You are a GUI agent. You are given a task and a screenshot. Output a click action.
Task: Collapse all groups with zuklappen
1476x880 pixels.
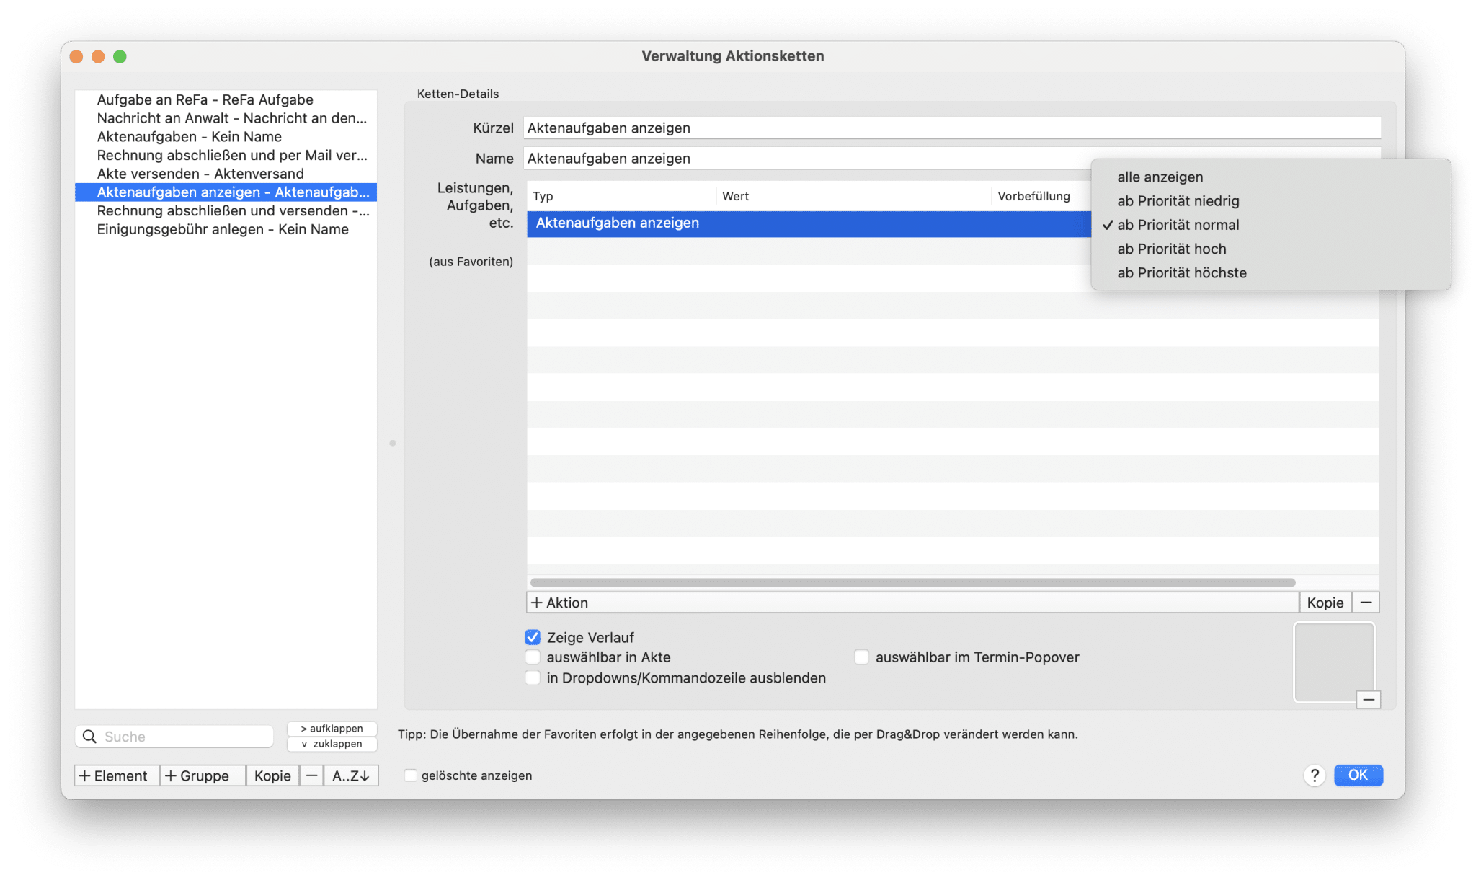coord(332,744)
